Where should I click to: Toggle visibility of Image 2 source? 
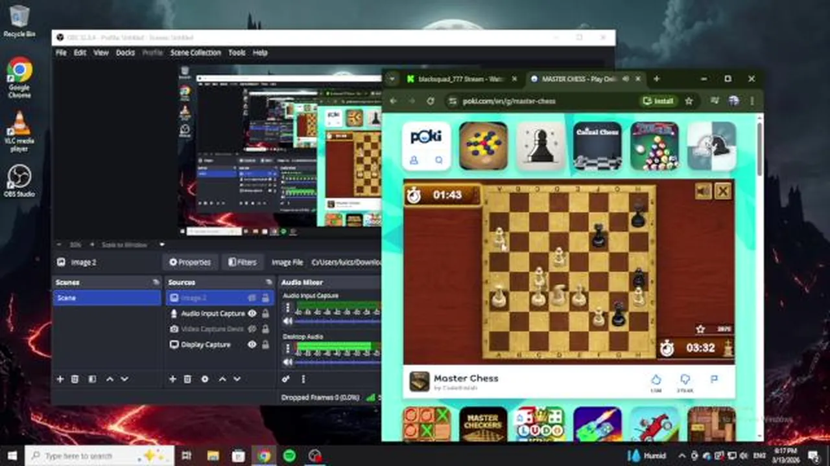[x=252, y=298]
